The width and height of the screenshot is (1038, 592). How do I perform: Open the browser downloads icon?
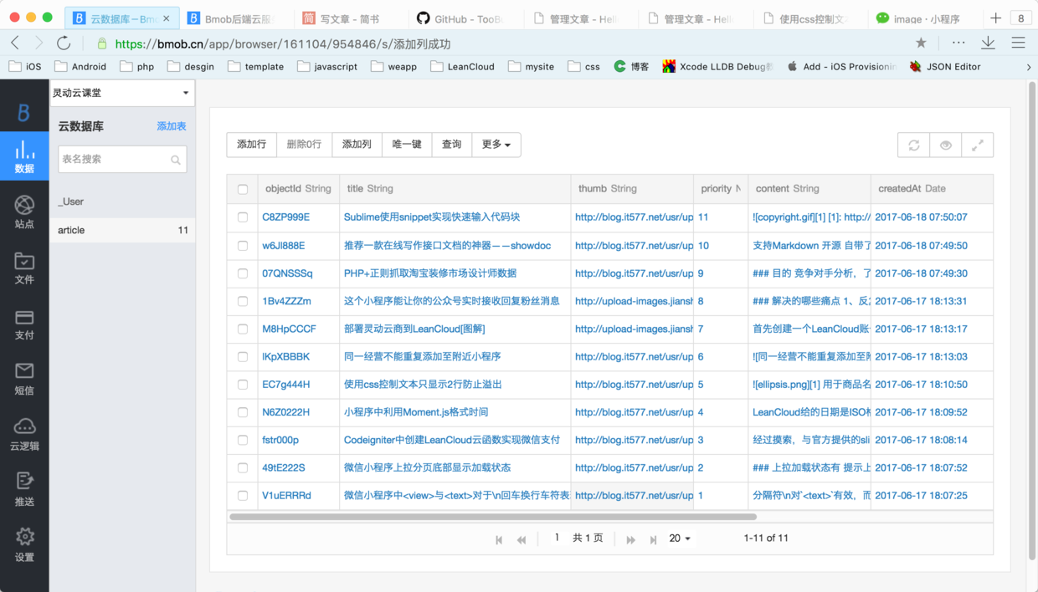988,43
